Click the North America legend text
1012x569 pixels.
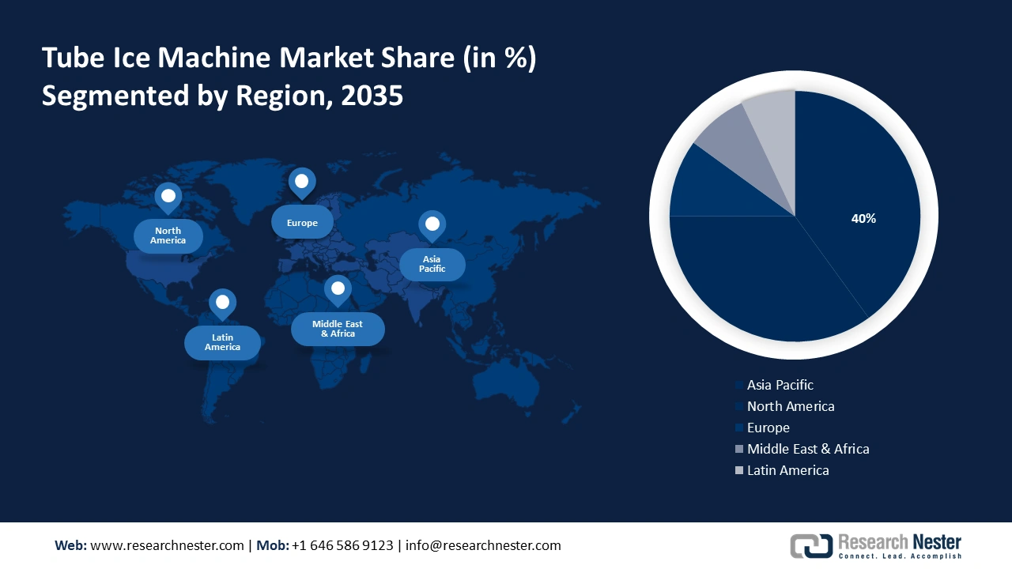click(791, 406)
